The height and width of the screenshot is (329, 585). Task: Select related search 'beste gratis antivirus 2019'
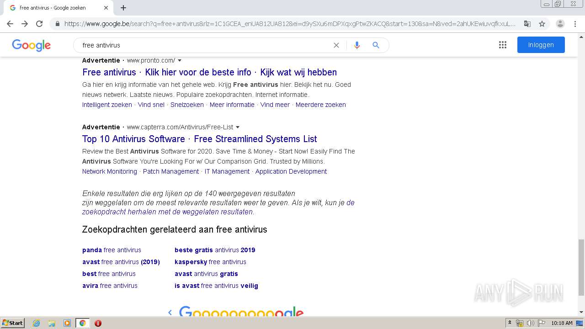tap(215, 250)
